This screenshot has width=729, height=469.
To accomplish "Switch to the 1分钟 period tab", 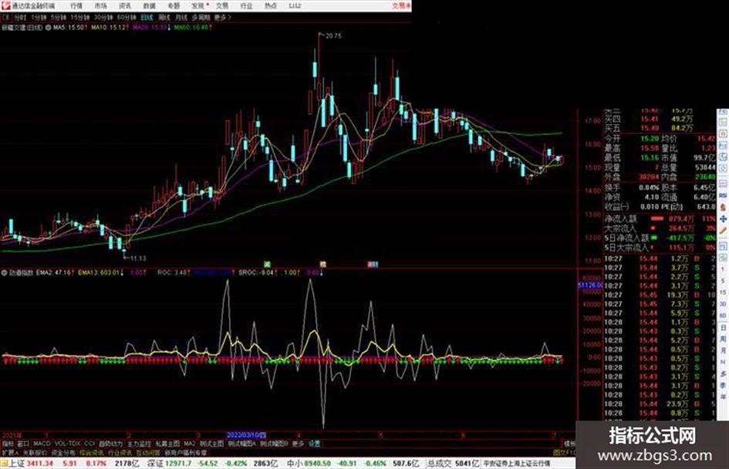I will pos(39,17).
